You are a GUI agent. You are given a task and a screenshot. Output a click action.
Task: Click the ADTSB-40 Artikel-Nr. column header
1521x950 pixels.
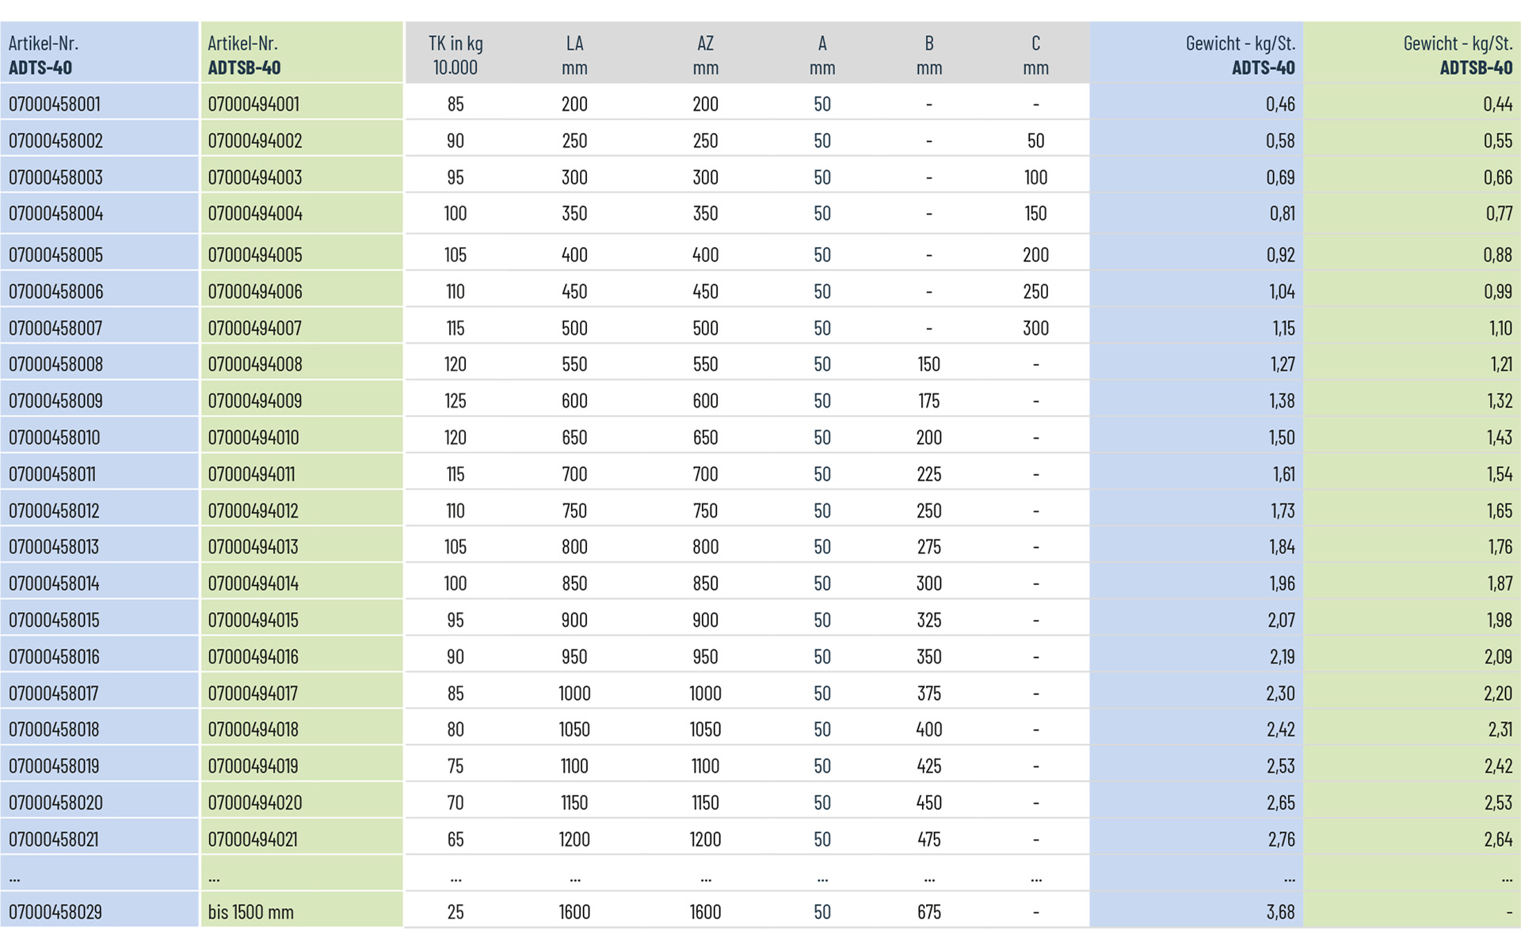pos(244,55)
